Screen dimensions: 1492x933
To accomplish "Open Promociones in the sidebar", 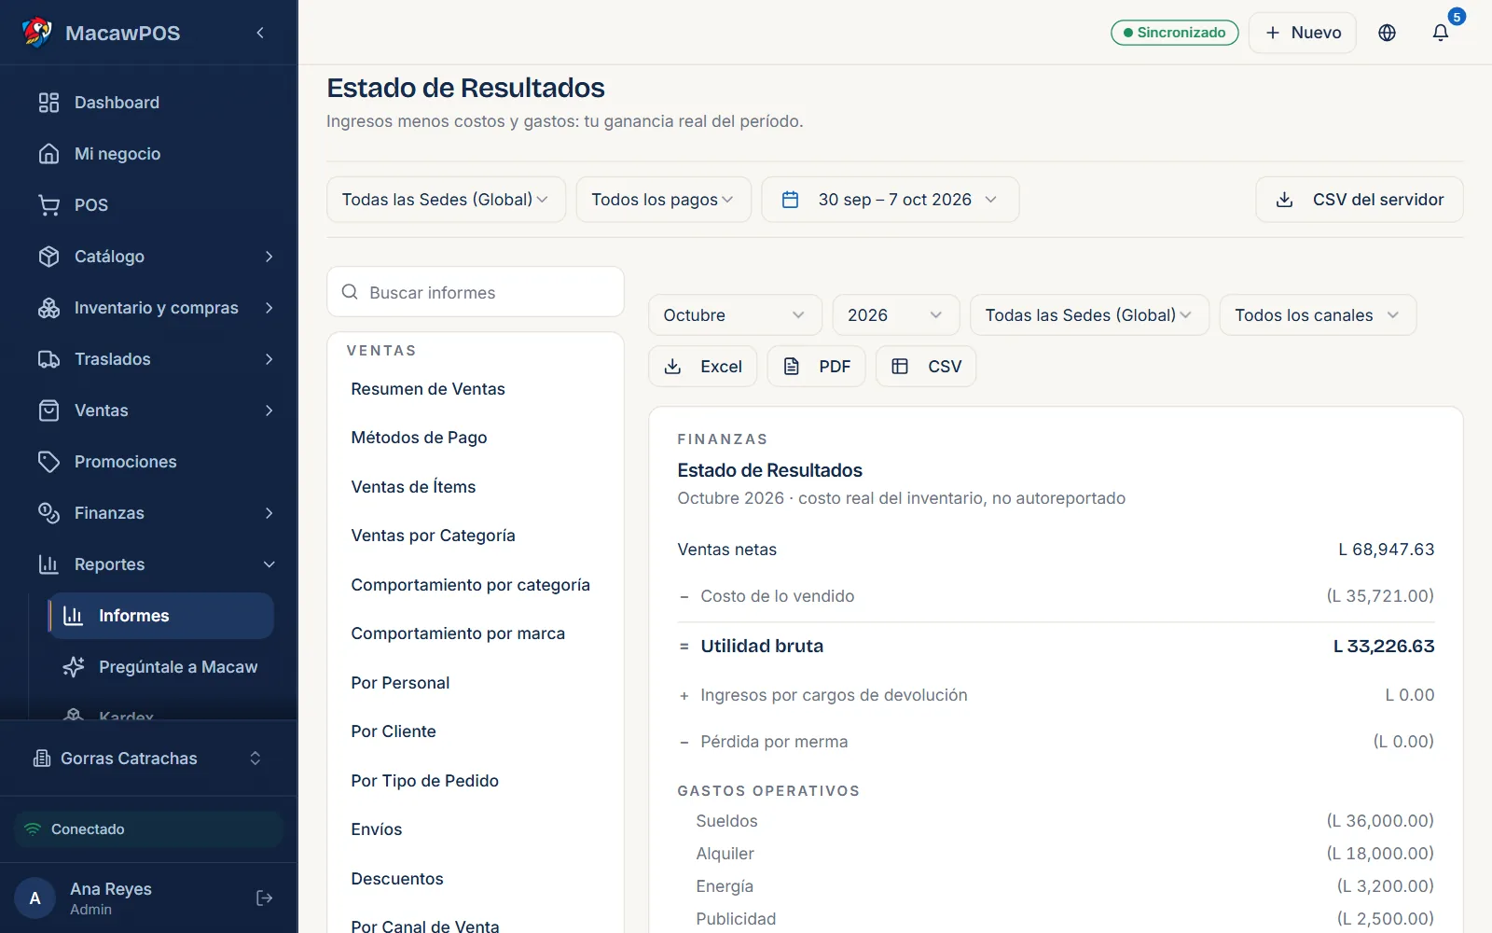I will tap(149, 462).
